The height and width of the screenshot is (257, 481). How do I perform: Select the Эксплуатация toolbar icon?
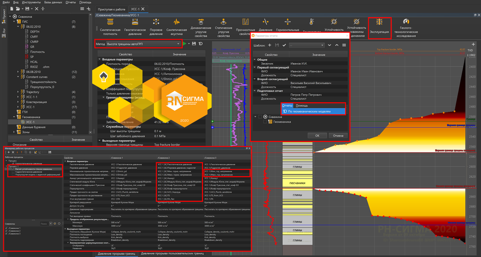point(379,24)
